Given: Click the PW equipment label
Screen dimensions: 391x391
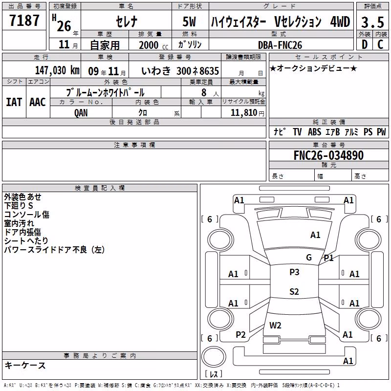Looking at the screenshot, I should pos(381,131).
